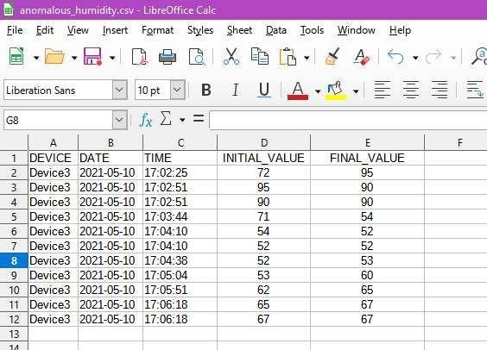Click the Copy icon
This screenshot has height=350, width=487.
tap(260, 56)
